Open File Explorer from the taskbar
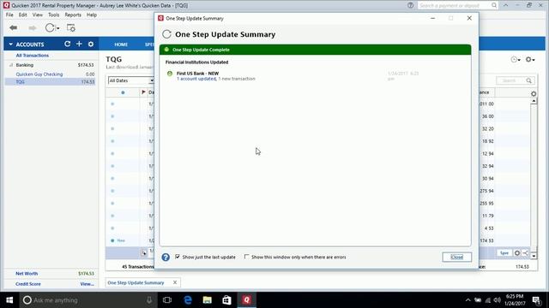Screen dimensions: 549x308 pos(208,300)
